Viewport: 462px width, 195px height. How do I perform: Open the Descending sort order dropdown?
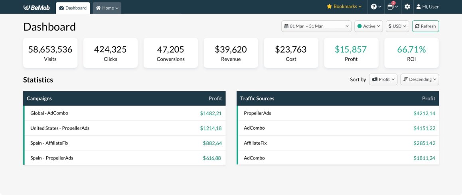coord(420,79)
